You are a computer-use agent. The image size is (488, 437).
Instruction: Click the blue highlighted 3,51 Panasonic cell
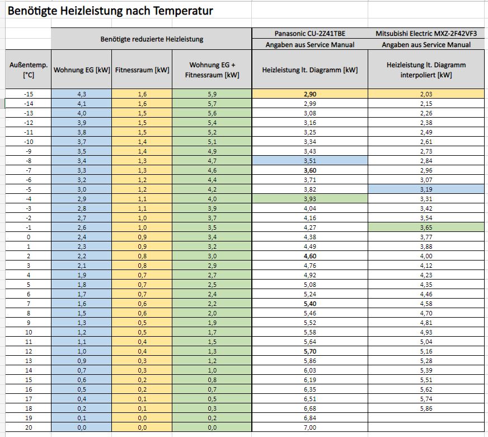pos(309,160)
